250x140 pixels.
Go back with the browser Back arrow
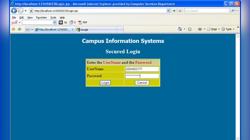(x=14, y=11)
